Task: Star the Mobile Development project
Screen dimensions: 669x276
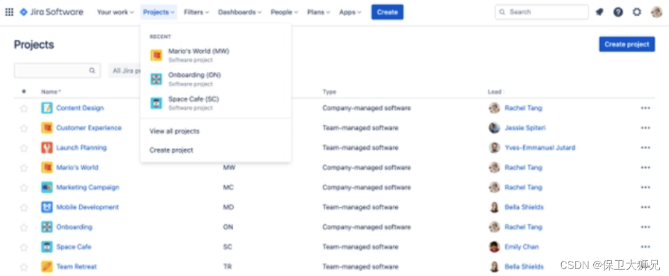Action: (x=24, y=207)
